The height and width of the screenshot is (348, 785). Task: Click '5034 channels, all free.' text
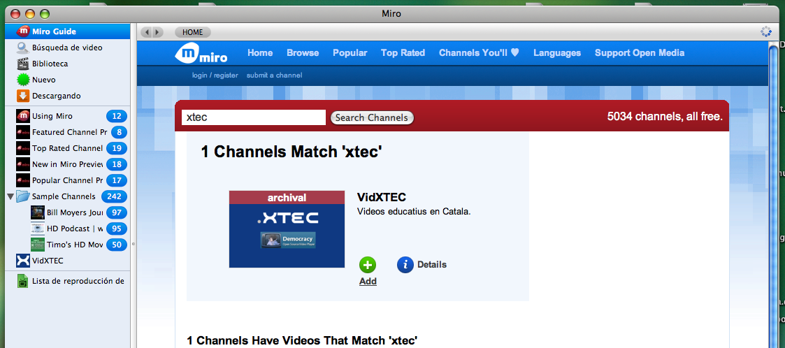pos(665,117)
